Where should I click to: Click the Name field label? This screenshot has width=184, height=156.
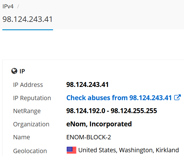pos(22,137)
